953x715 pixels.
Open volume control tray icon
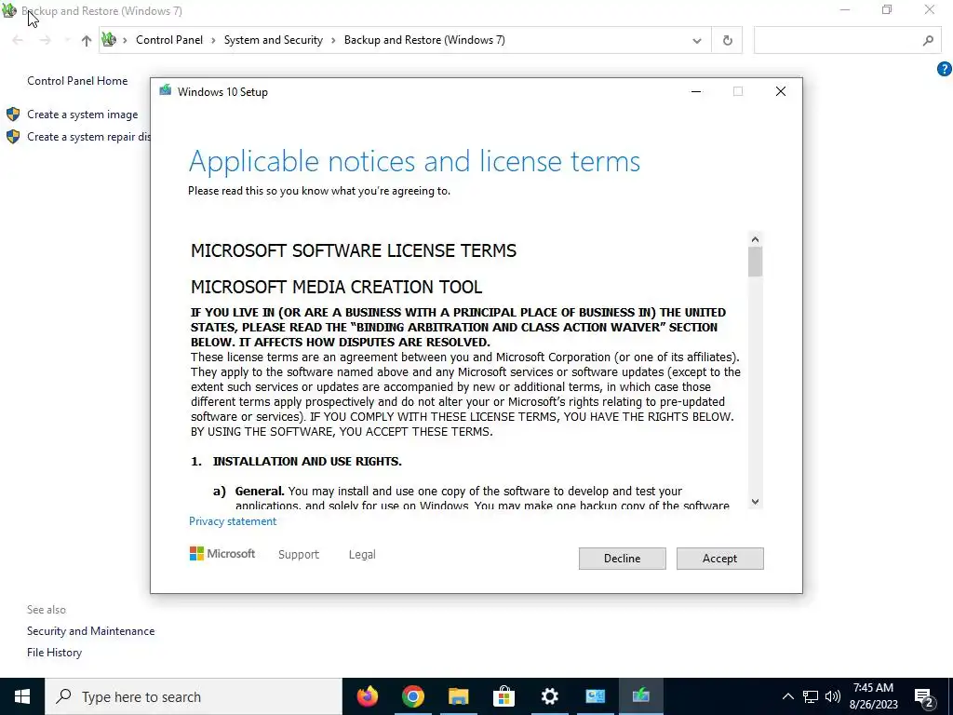833,696
